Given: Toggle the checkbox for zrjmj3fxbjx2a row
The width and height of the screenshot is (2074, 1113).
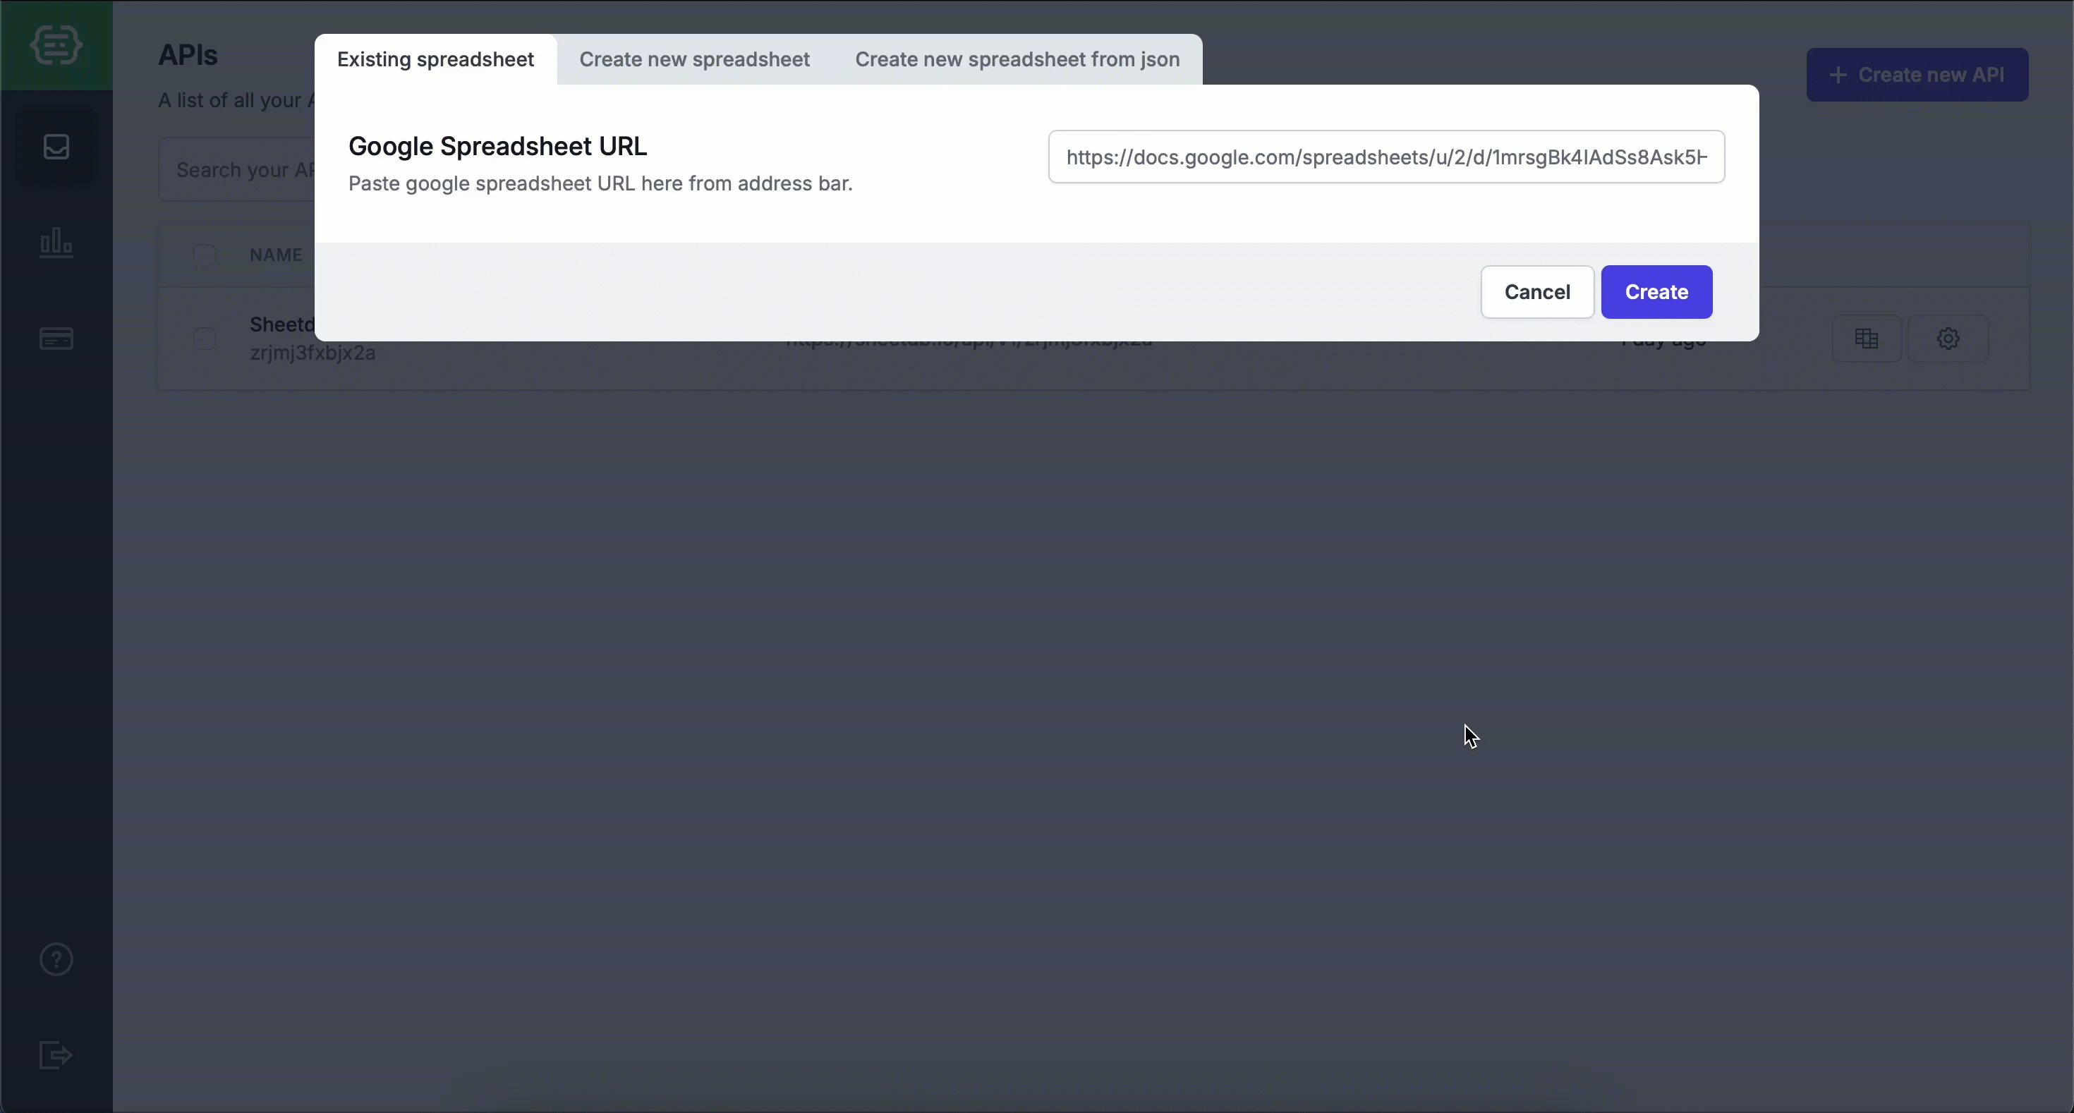Looking at the screenshot, I should click(205, 339).
